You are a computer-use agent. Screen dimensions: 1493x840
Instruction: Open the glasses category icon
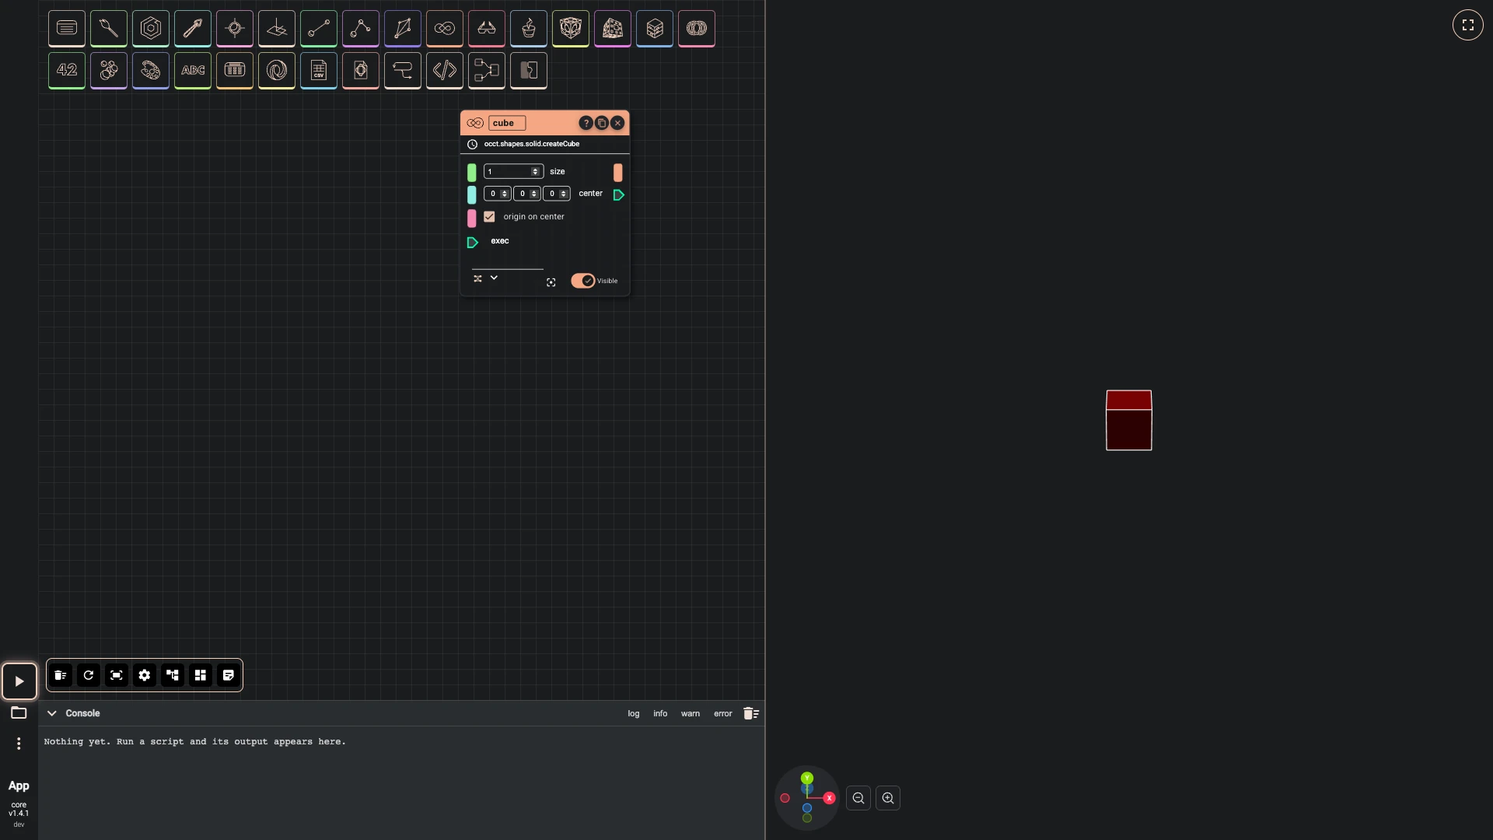487,29
